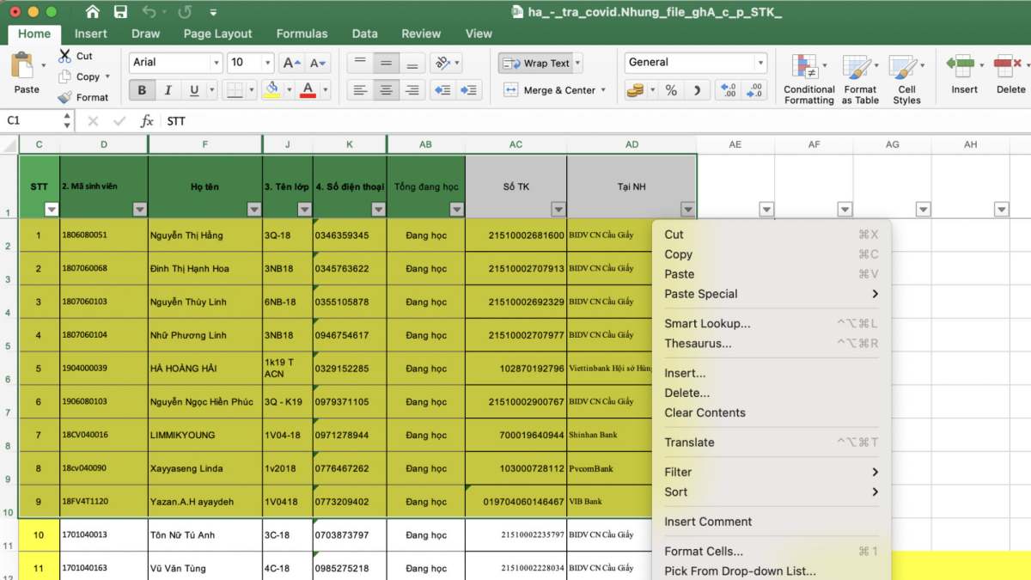Toggle Italic formatting button
Screen dimensions: 1031x580
168,90
